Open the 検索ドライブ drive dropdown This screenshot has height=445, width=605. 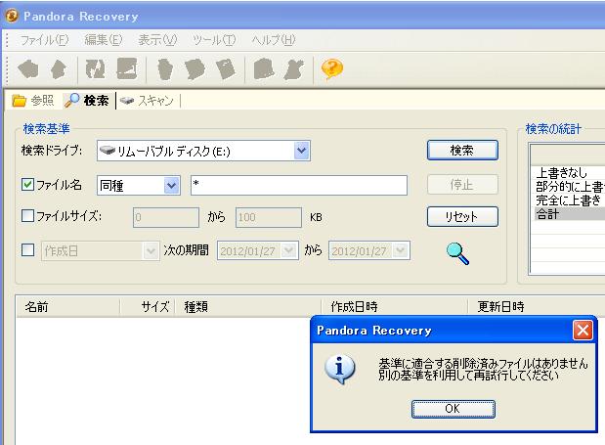[x=301, y=151]
